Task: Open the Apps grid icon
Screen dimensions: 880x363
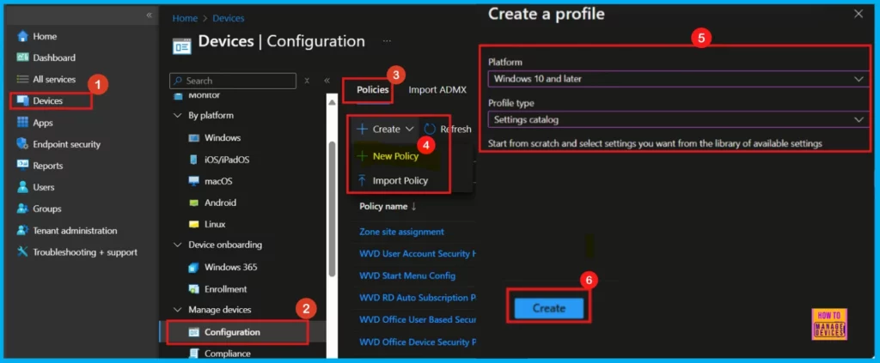Action: point(22,123)
